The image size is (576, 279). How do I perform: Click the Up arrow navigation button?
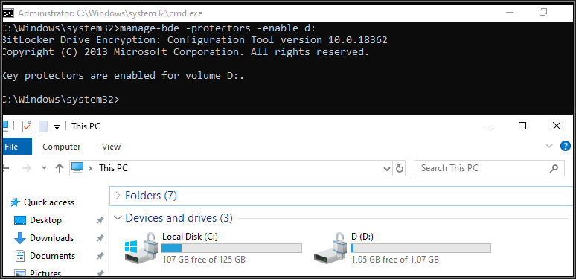[x=59, y=168]
